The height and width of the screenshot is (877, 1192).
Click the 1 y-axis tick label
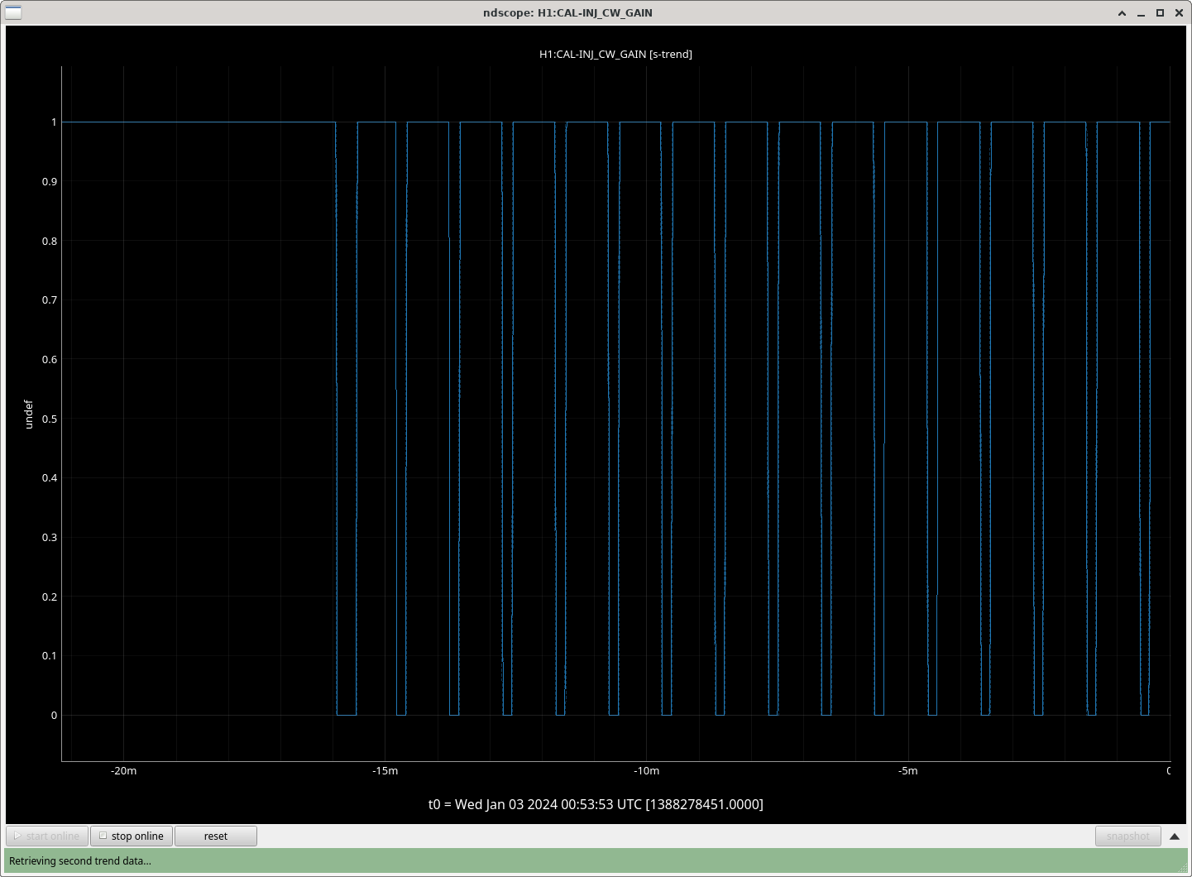click(54, 122)
